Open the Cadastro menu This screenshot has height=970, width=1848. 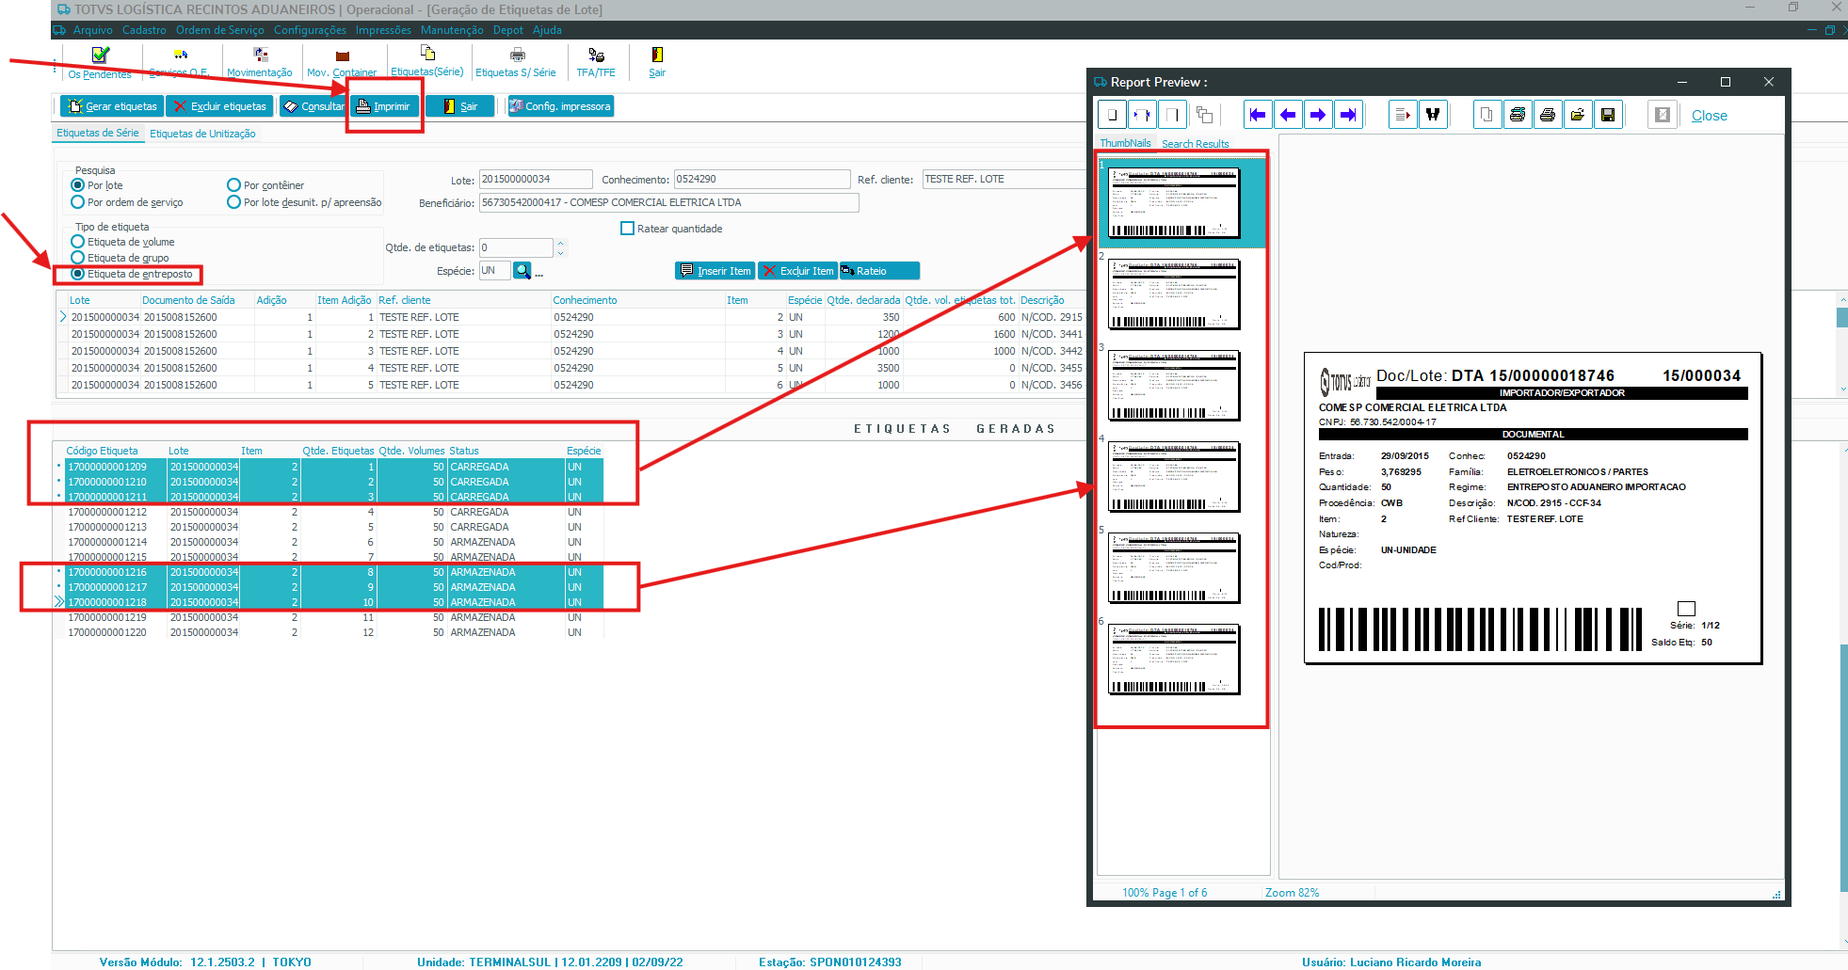[x=144, y=30]
